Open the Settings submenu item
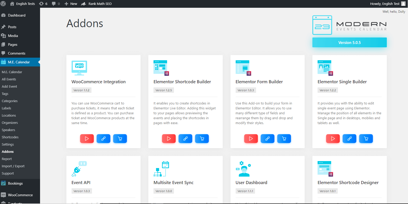The image size is (408, 204). pos(8,144)
